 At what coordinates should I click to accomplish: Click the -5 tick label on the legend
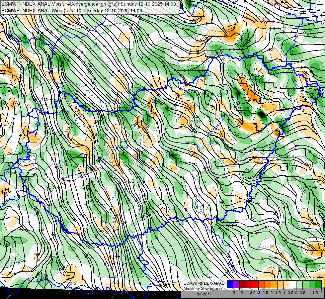click(233, 293)
